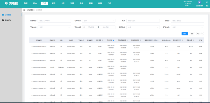Click the 9.1W max power cell

click(178, 81)
